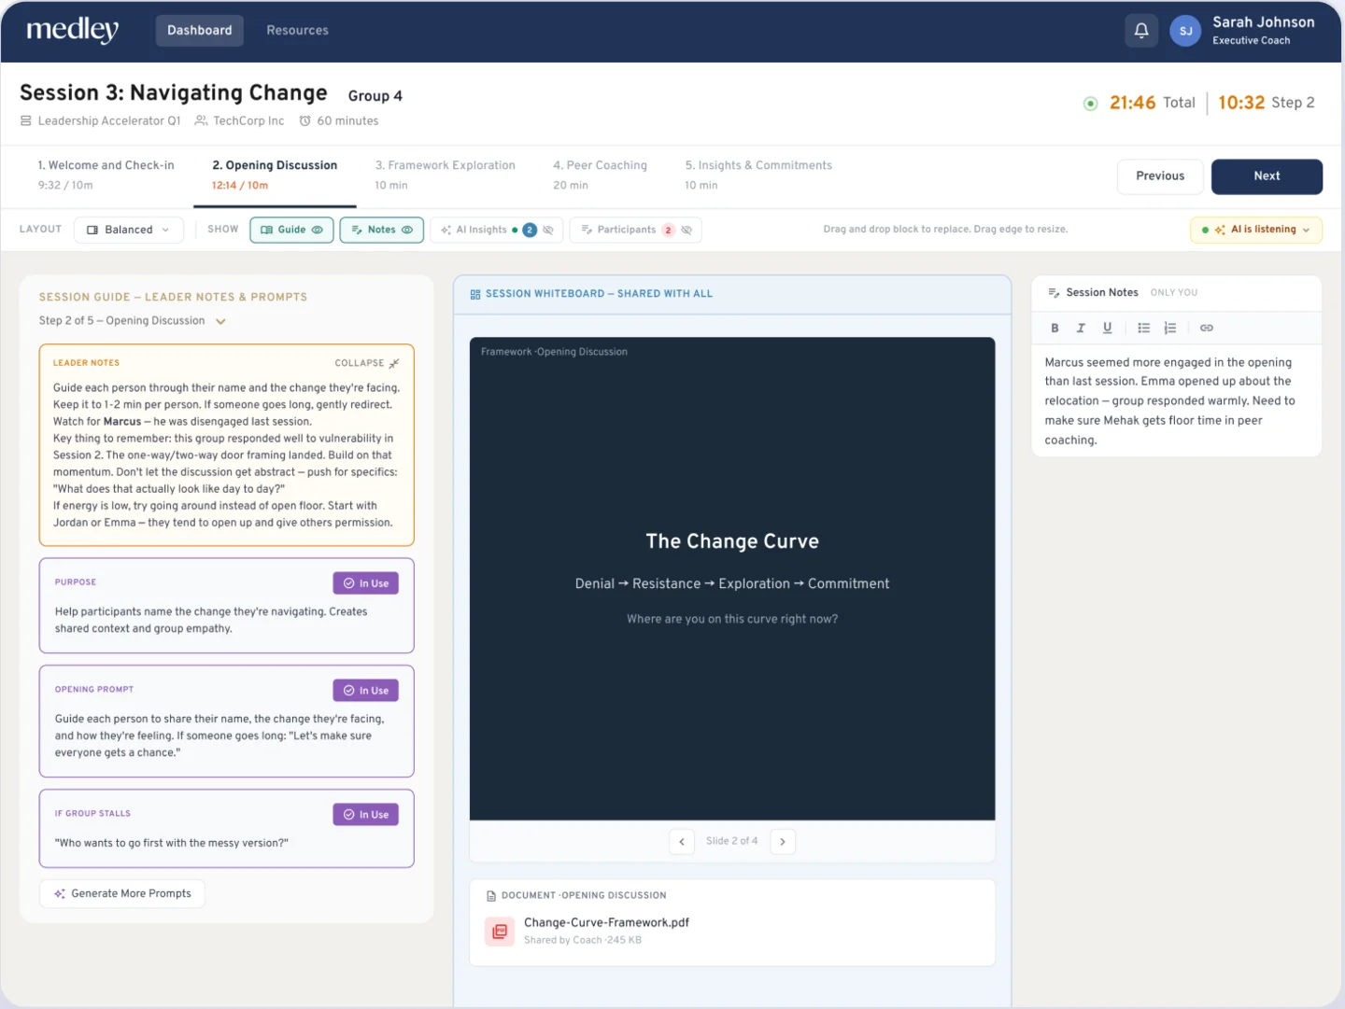This screenshot has width=1345, height=1009.
Task: Go to the previous whiteboard slide
Action: (x=682, y=841)
